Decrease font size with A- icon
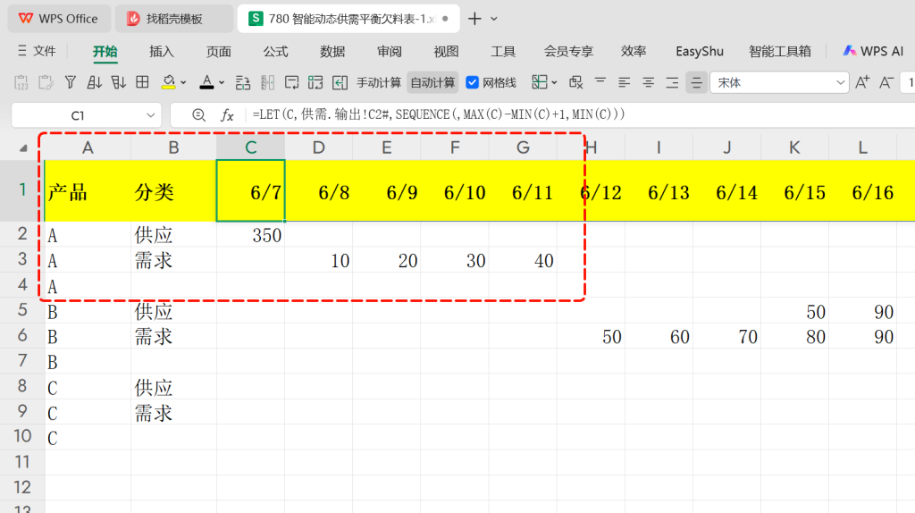Viewport: 915px width, 513px height. click(886, 82)
